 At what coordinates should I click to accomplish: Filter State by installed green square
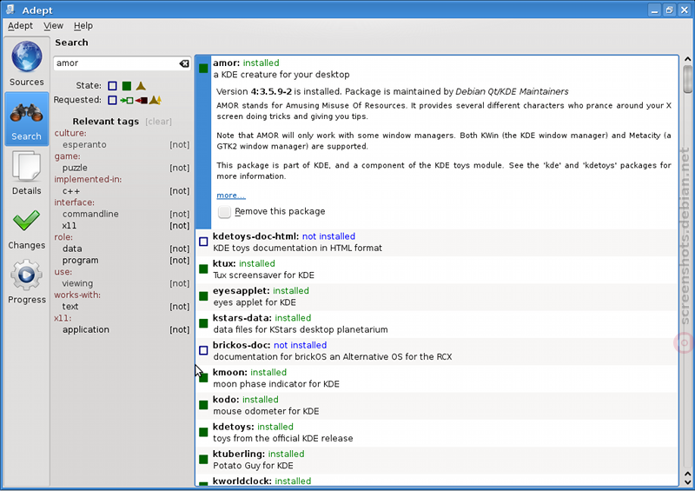127,86
